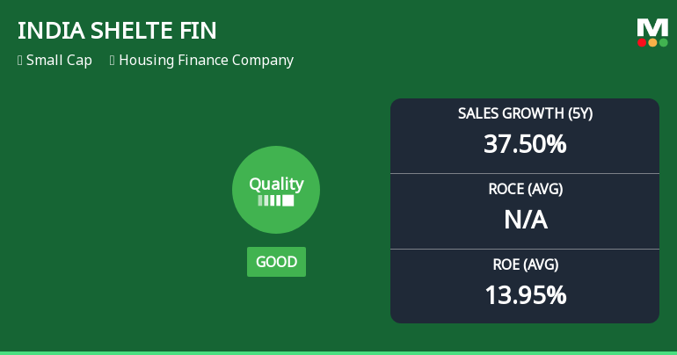This screenshot has height=355, width=677.
Task: Select the ROCE (AVG) heading
Action: click(525, 189)
